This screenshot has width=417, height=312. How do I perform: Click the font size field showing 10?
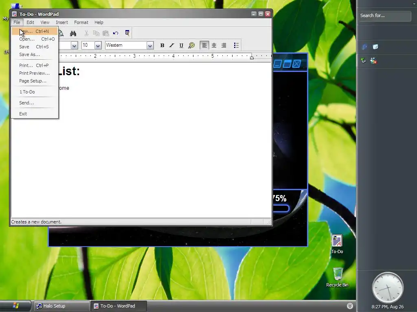point(88,45)
